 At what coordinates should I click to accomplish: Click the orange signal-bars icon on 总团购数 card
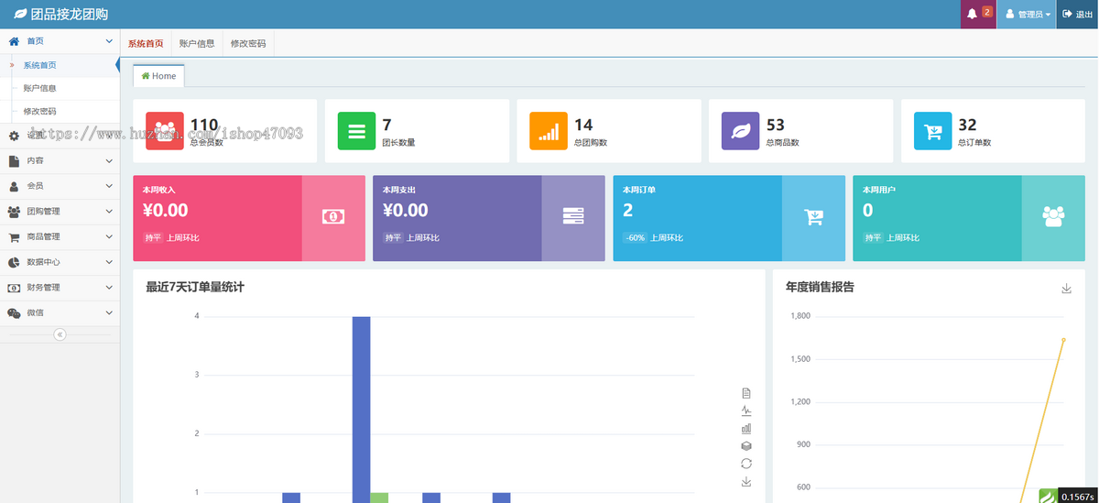point(549,131)
